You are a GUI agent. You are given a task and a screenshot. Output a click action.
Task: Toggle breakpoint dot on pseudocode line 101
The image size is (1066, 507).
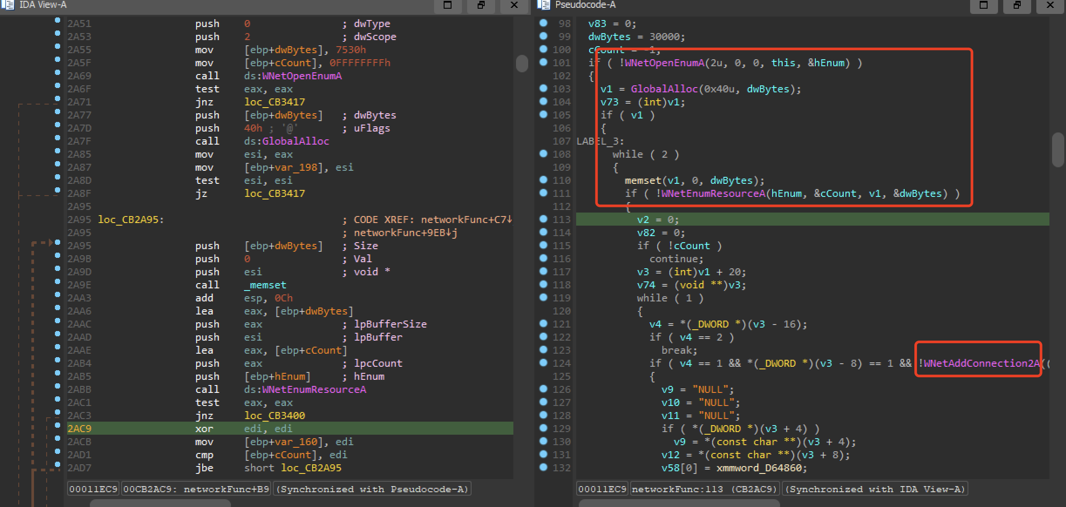(x=543, y=62)
